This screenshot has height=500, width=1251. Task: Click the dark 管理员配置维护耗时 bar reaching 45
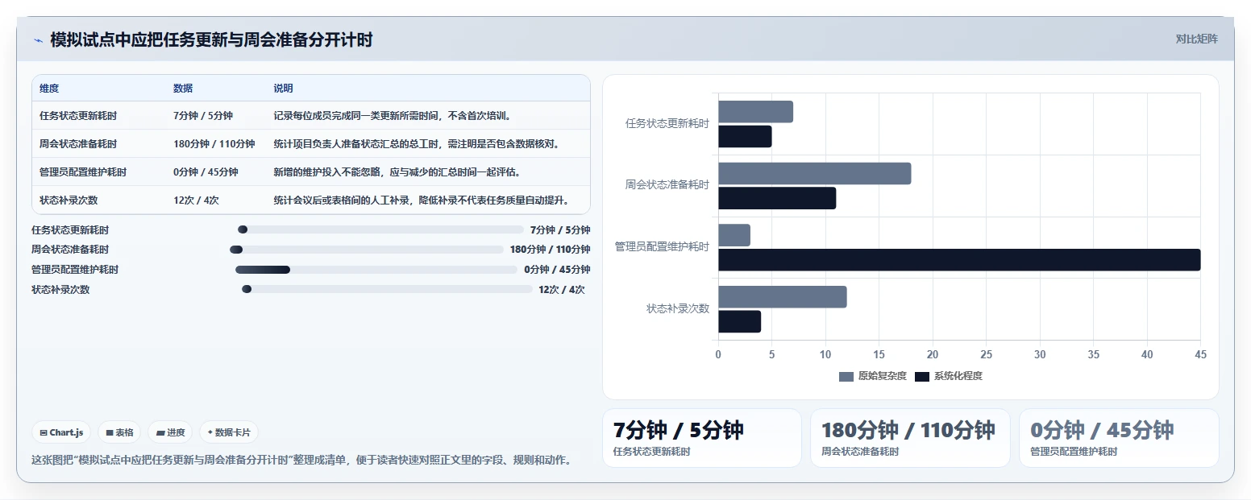959,260
